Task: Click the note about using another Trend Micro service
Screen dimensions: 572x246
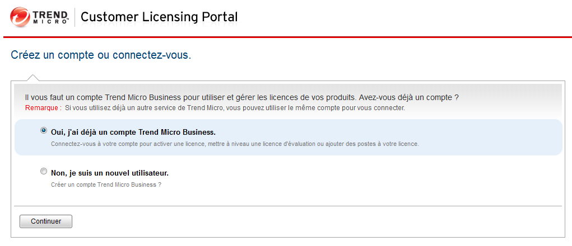Action: pos(235,108)
